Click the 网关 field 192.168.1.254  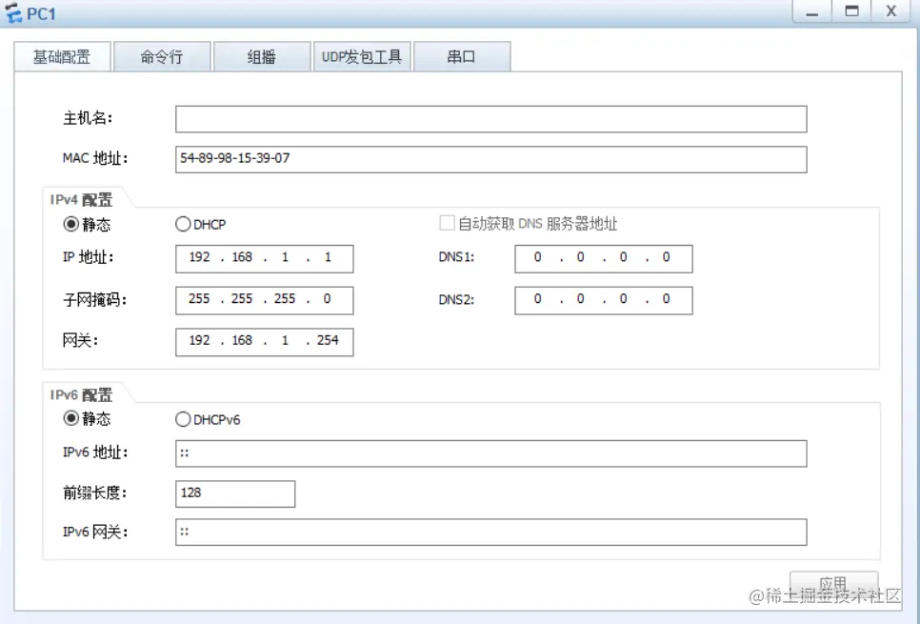point(265,342)
